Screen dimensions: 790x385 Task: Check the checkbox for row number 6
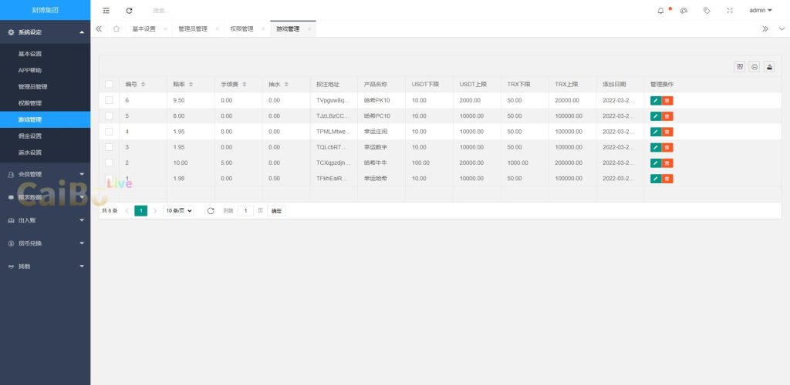click(x=109, y=100)
